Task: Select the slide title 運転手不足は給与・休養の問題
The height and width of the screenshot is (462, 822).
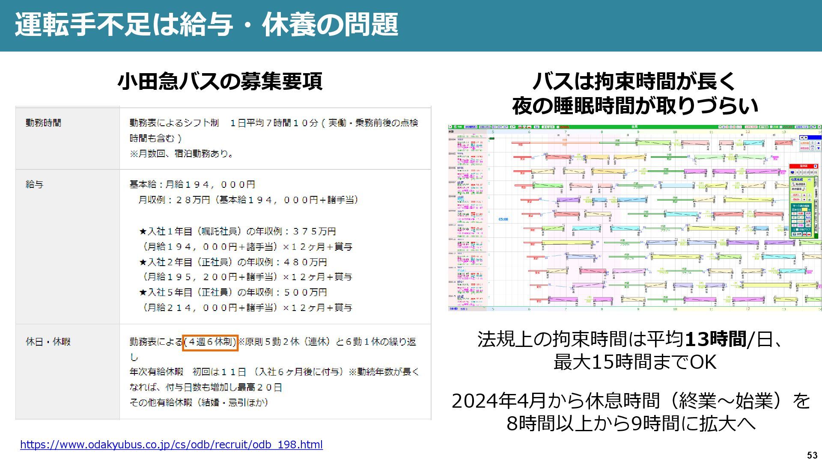Action: pyautogui.click(x=207, y=24)
